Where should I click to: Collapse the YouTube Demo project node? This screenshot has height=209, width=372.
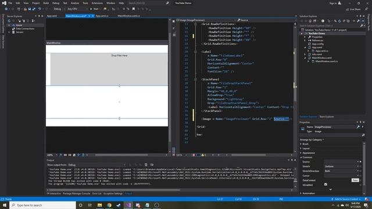(x=302, y=34)
